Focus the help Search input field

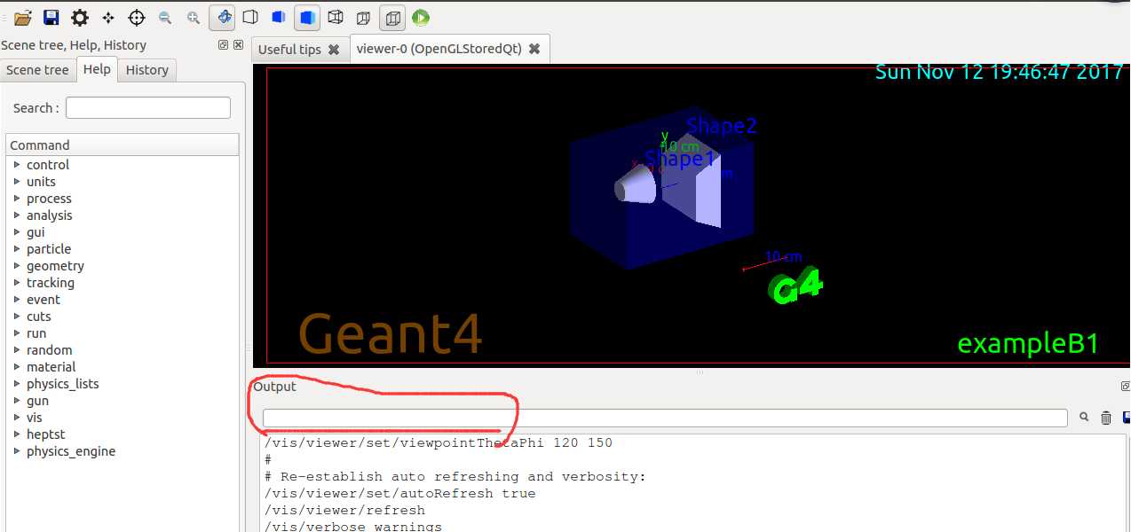pos(148,107)
